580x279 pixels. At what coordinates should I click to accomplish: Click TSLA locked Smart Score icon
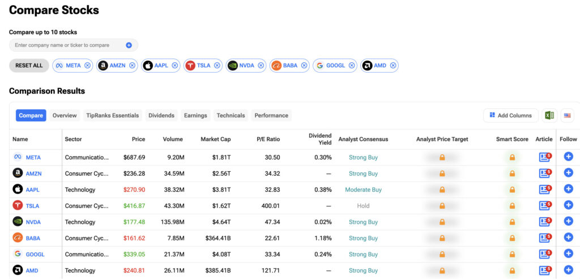click(x=512, y=206)
